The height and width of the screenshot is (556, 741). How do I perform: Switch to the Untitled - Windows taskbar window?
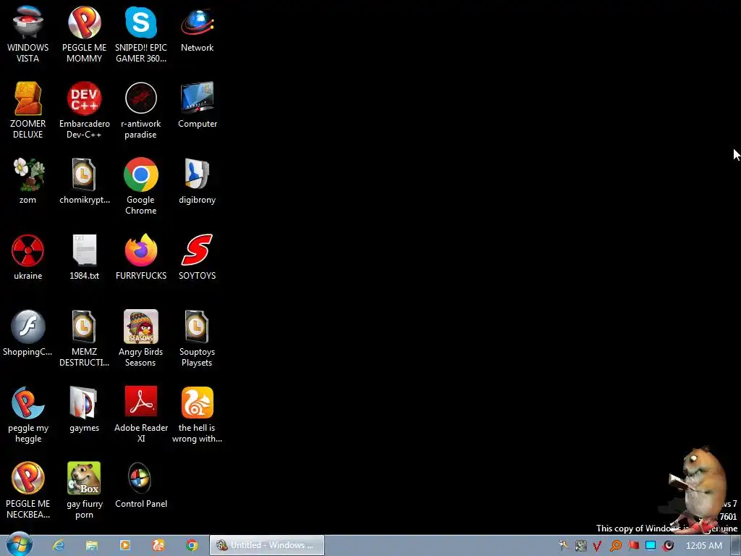[268, 545]
